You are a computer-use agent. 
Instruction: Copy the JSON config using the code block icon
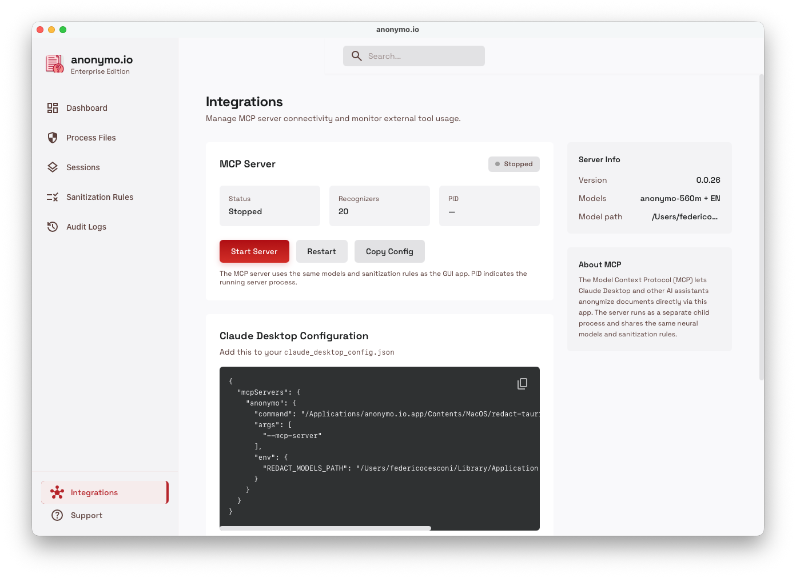click(x=522, y=384)
